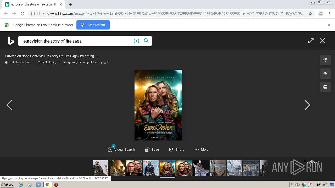Close the eurovision browser tab
The height and width of the screenshot is (188, 335).
(x=61, y=4)
